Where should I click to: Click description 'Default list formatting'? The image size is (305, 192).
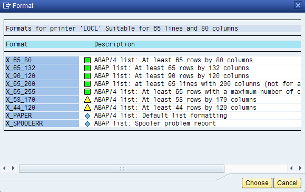click(184, 116)
